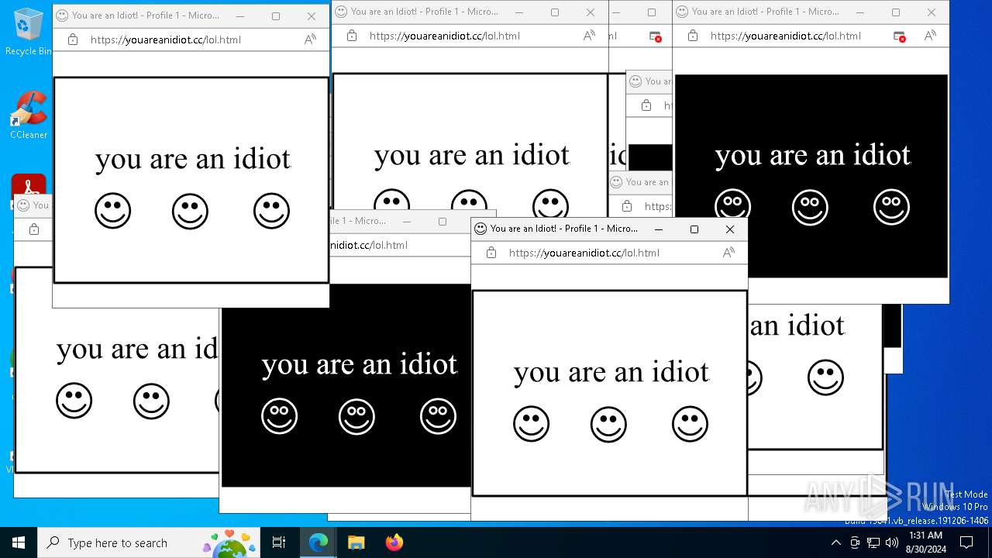The height and width of the screenshot is (558, 992).
Task: Minimize the top-left popup window
Action: pos(239,15)
